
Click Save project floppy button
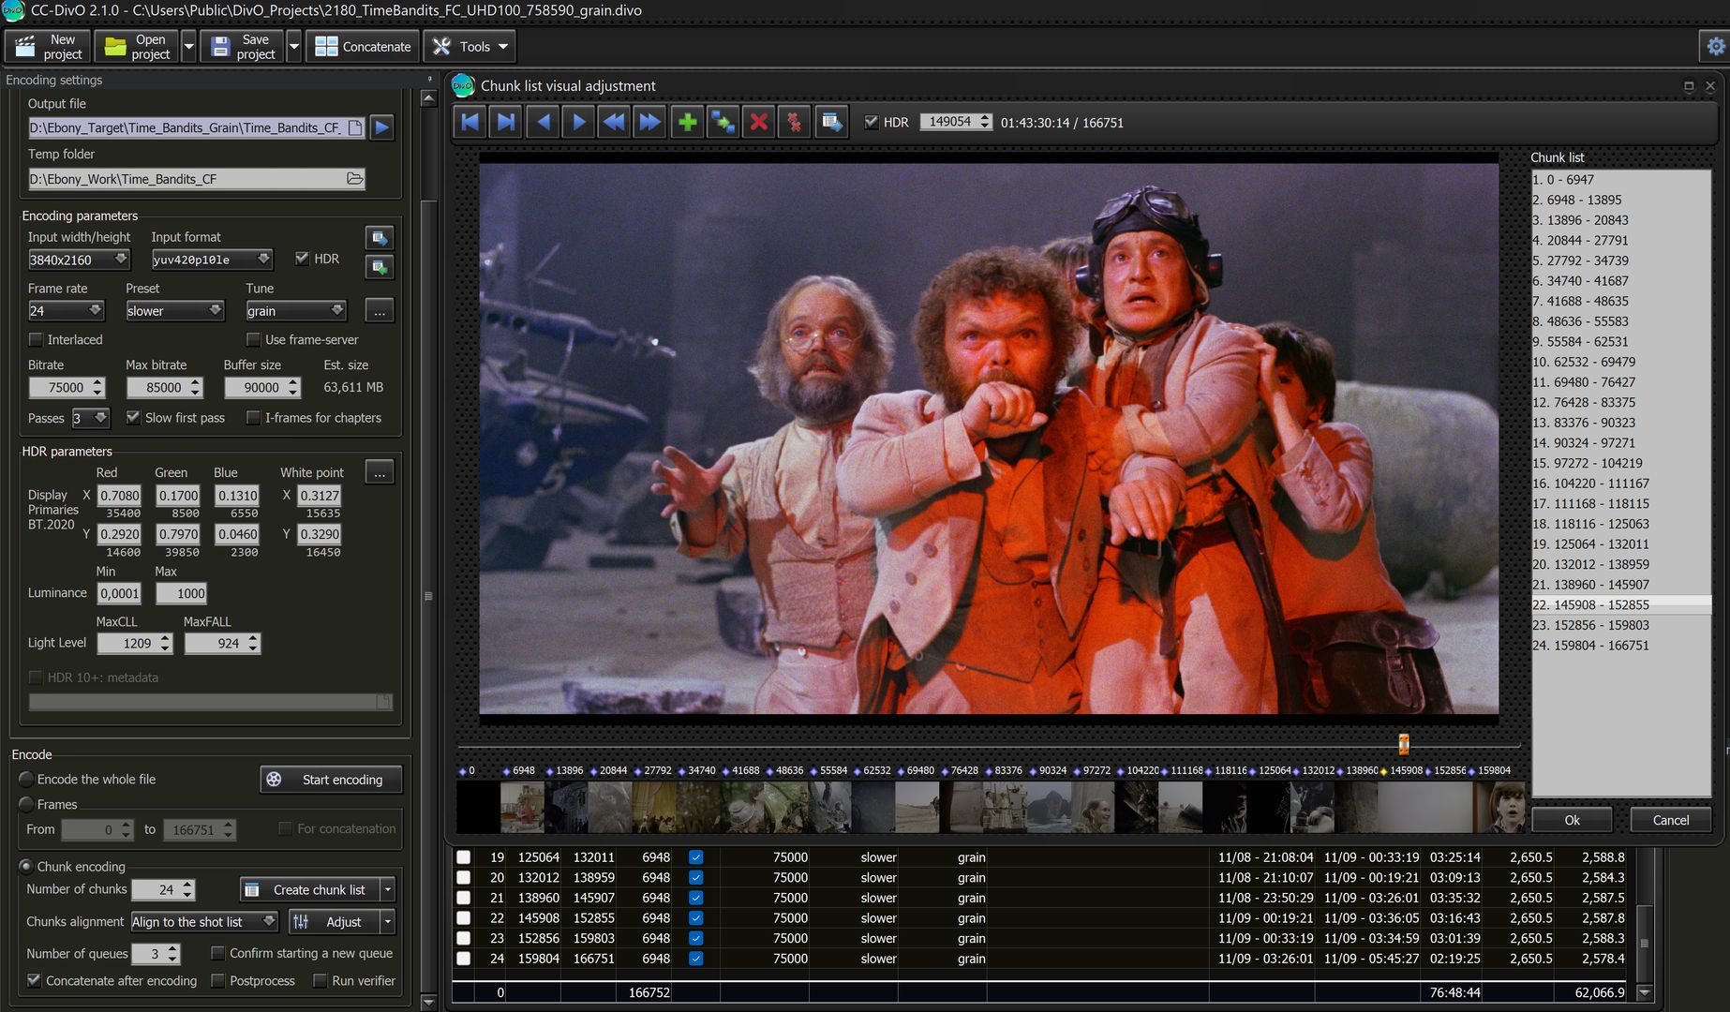click(x=243, y=46)
